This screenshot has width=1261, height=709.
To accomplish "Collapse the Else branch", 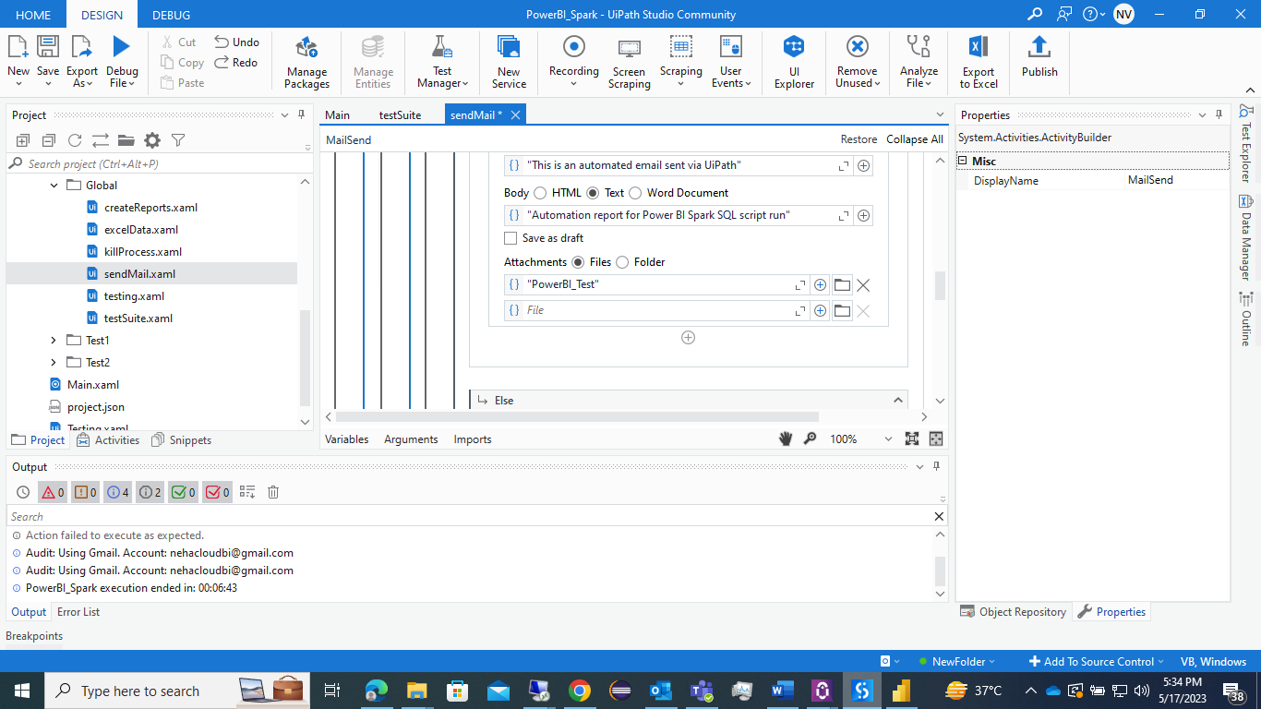I will coord(897,400).
